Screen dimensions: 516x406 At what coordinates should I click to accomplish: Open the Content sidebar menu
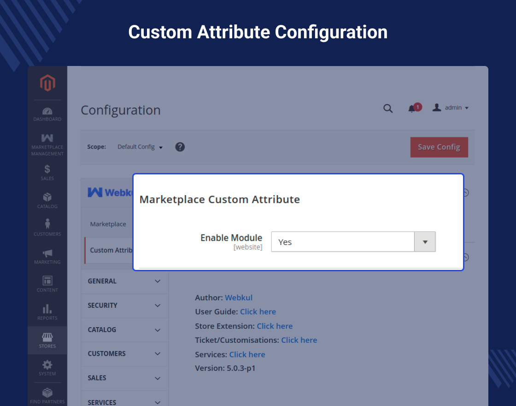(x=47, y=284)
